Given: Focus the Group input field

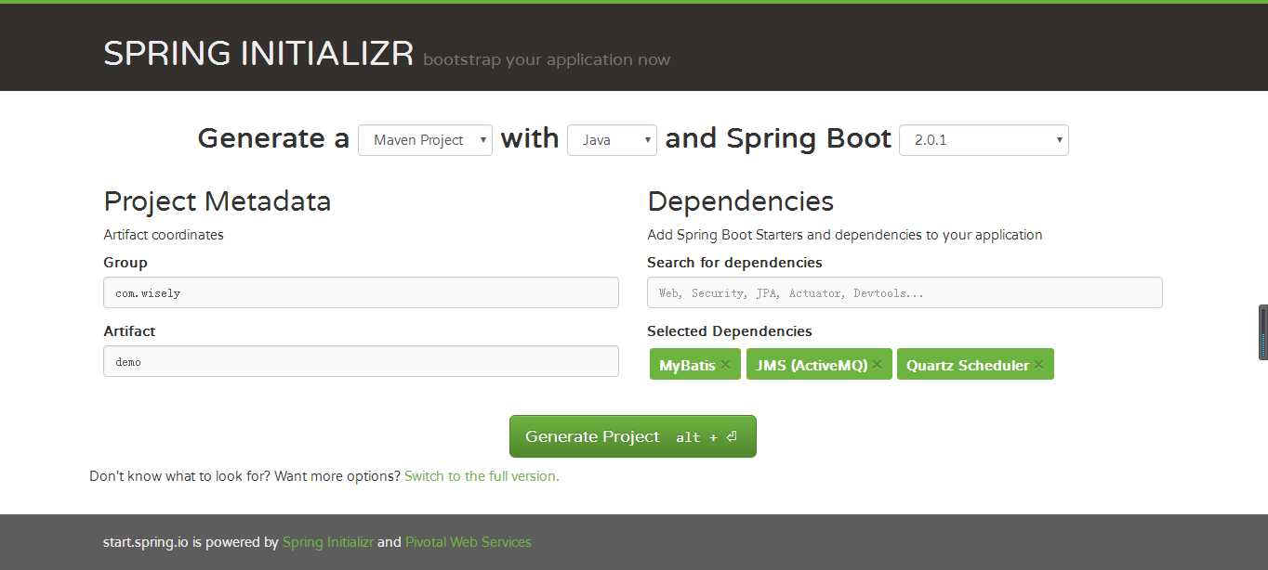Looking at the screenshot, I should (361, 292).
